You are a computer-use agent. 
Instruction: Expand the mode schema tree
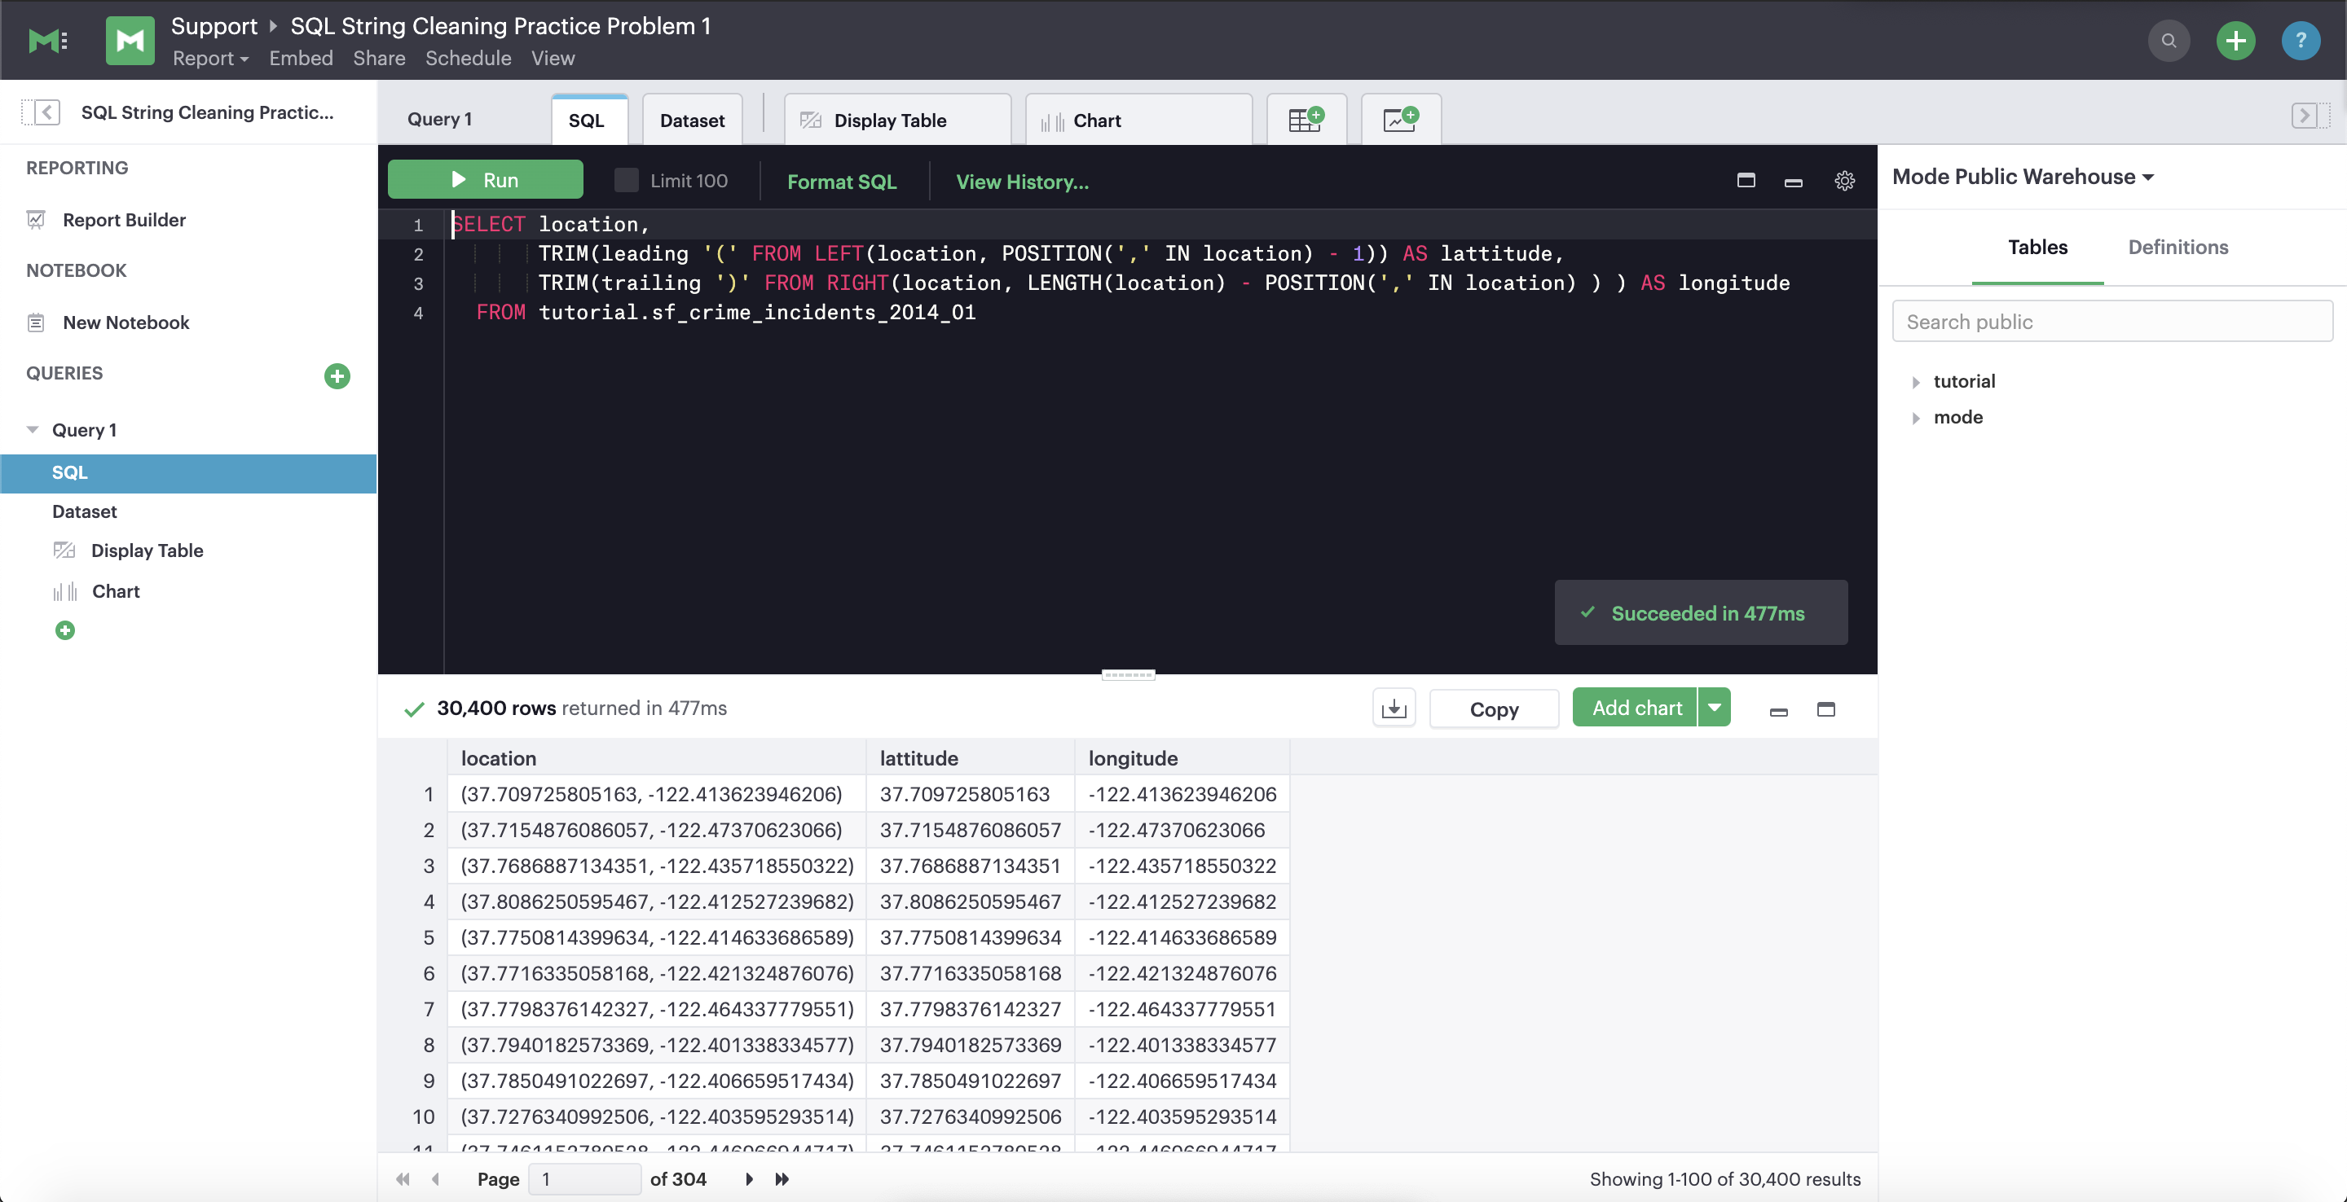1915,418
